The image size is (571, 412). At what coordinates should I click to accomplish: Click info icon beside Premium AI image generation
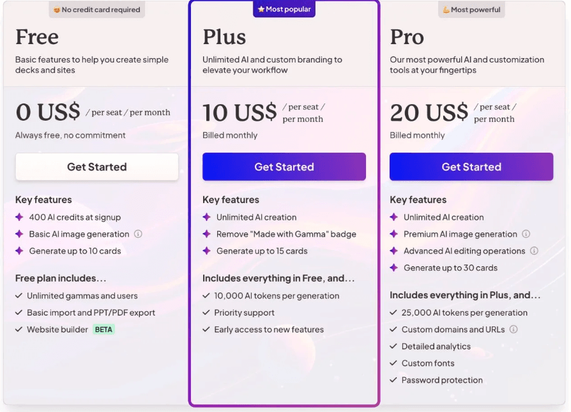[x=526, y=234]
